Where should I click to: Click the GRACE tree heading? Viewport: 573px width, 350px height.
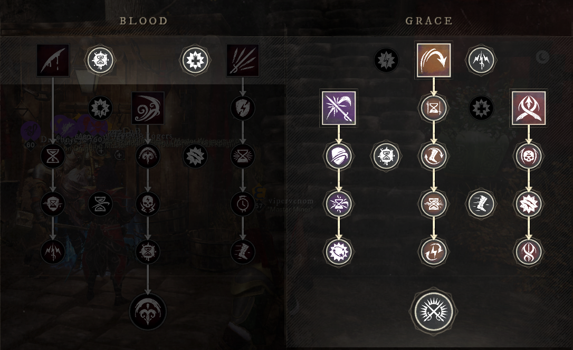tap(429, 21)
